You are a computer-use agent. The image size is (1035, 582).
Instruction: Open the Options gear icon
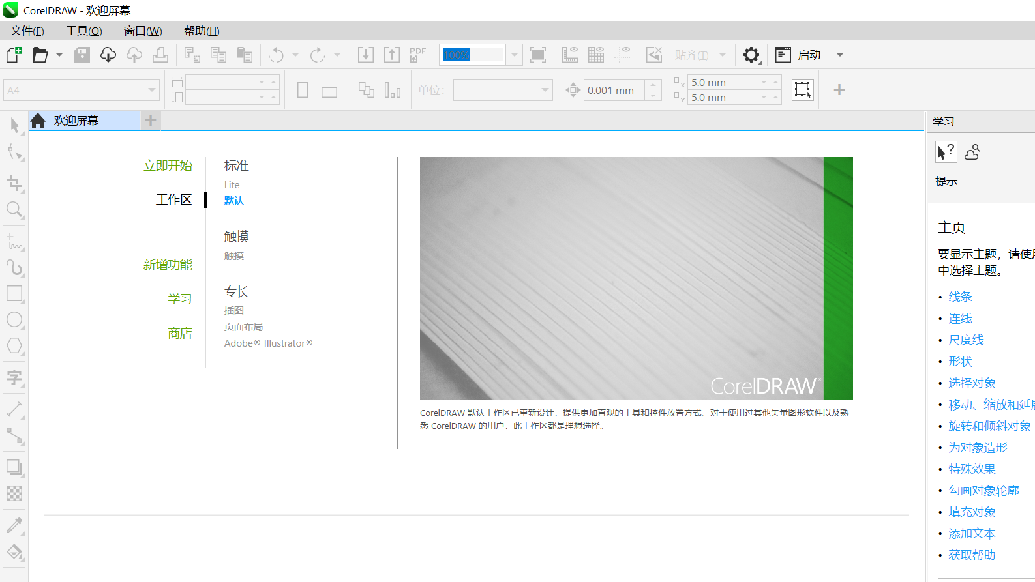point(751,55)
